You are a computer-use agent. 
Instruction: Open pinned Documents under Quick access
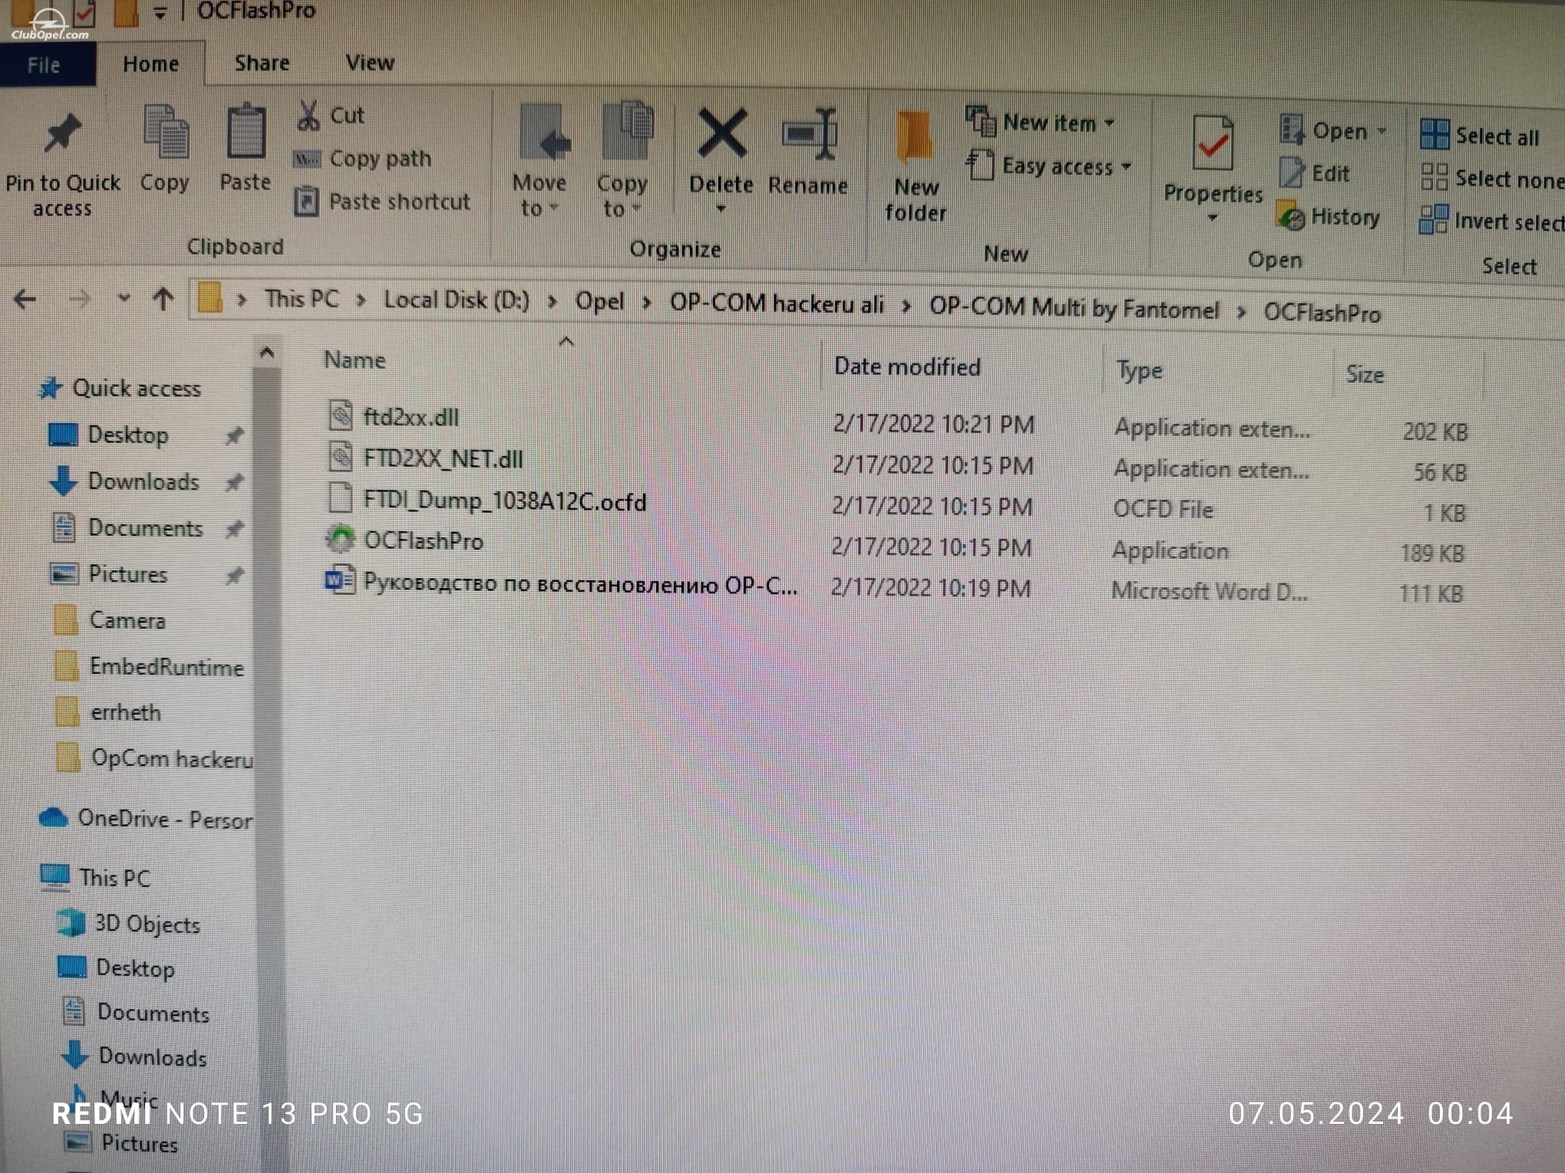[x=145, y=528]
